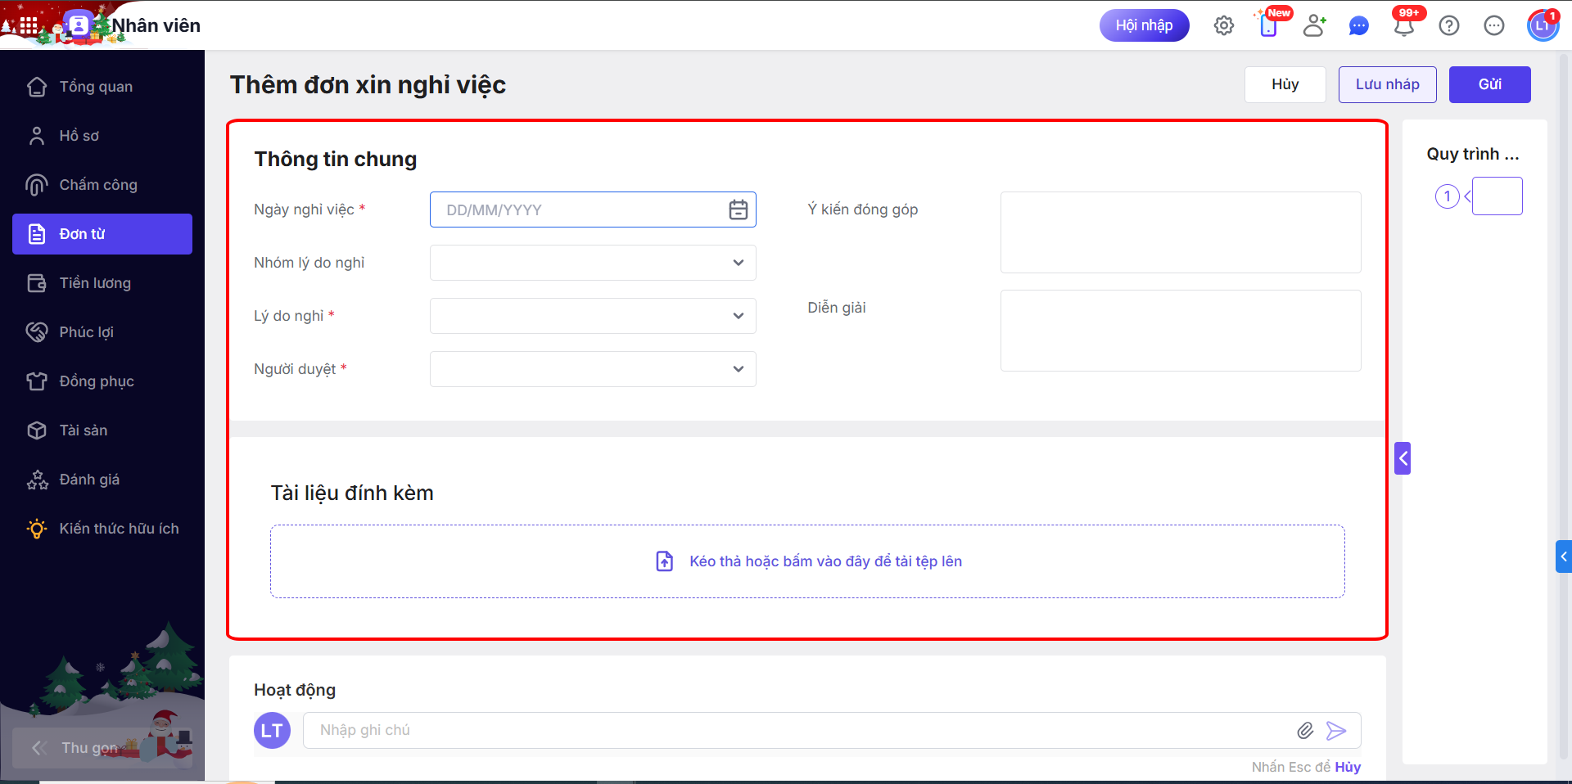The width and height of the screenshot is (1572, 784).
Task: Click the attach file paperclip icon
Action: 1305,731
